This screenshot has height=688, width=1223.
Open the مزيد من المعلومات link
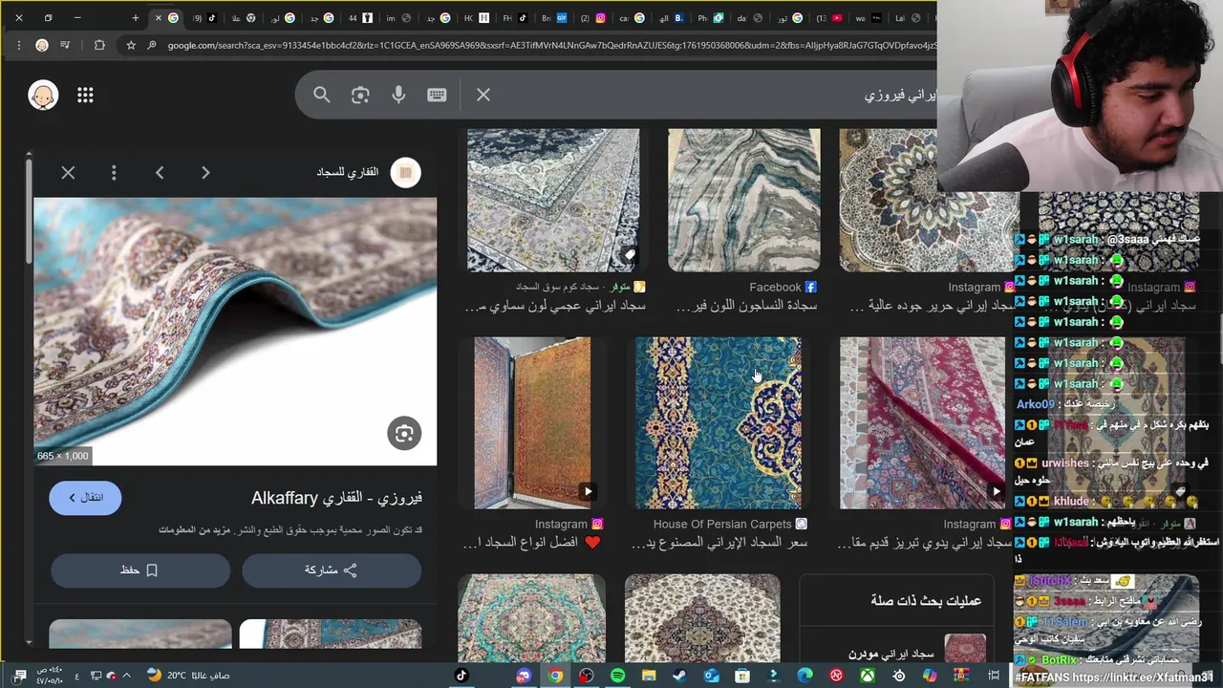click(x=196, y=529)
